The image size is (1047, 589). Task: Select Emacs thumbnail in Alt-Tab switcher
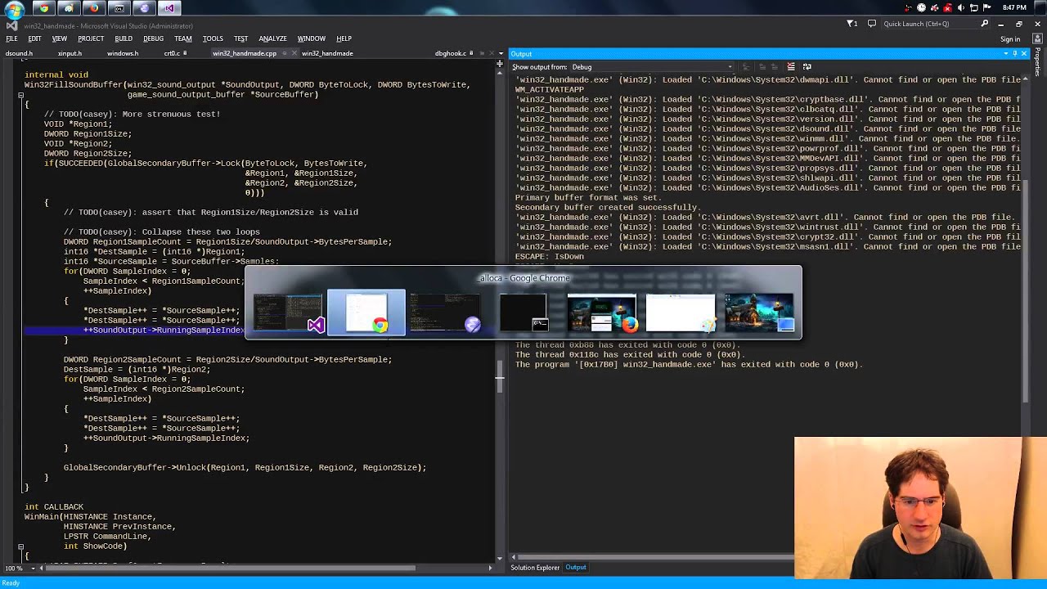click(445, 313)
